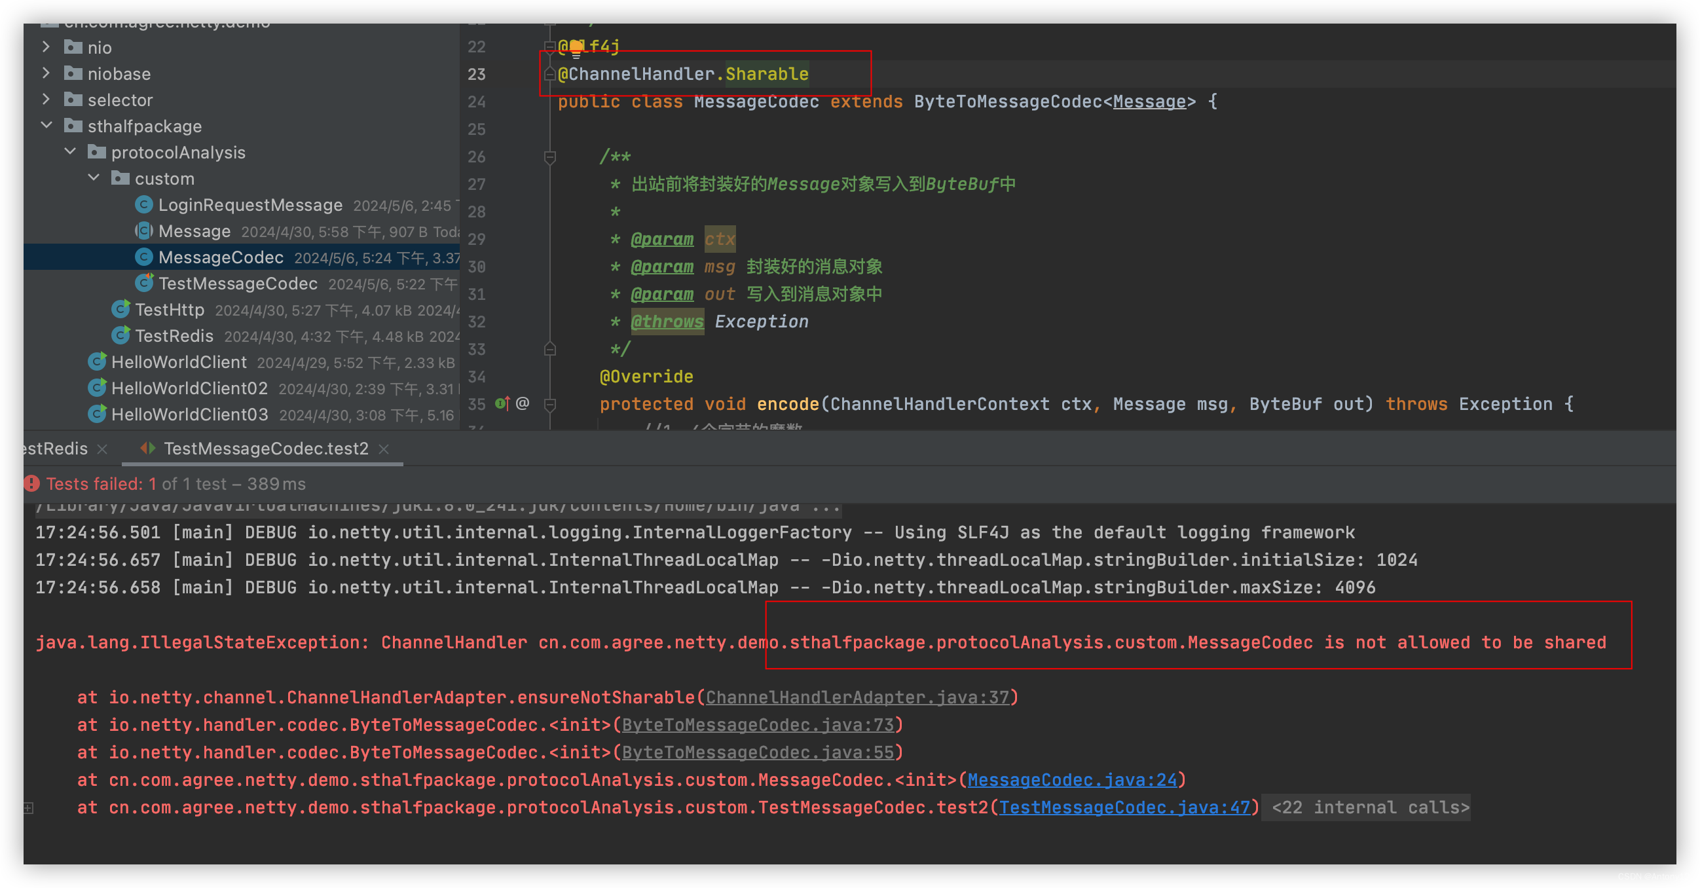Click the MessageCodec class icon in tree
The image size is (1700, 888).
coord(144,257)
